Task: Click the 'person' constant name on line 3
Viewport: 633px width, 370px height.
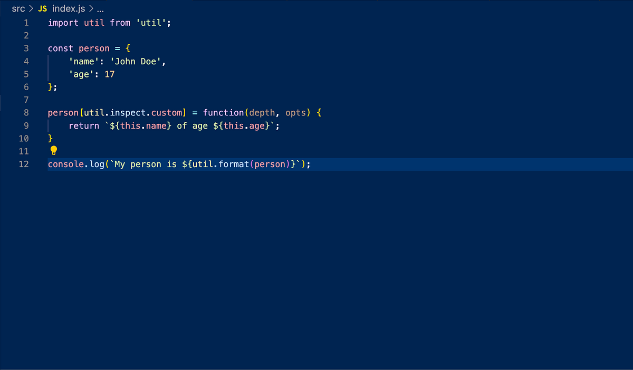Action: point(94,48)
